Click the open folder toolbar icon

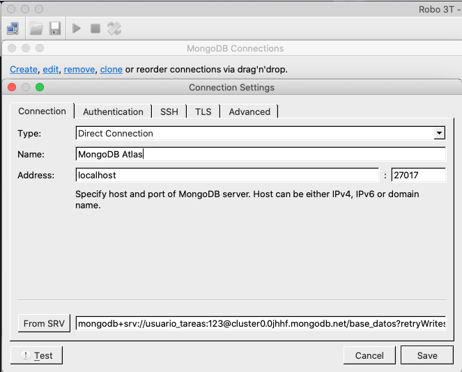tap(36, 29)
